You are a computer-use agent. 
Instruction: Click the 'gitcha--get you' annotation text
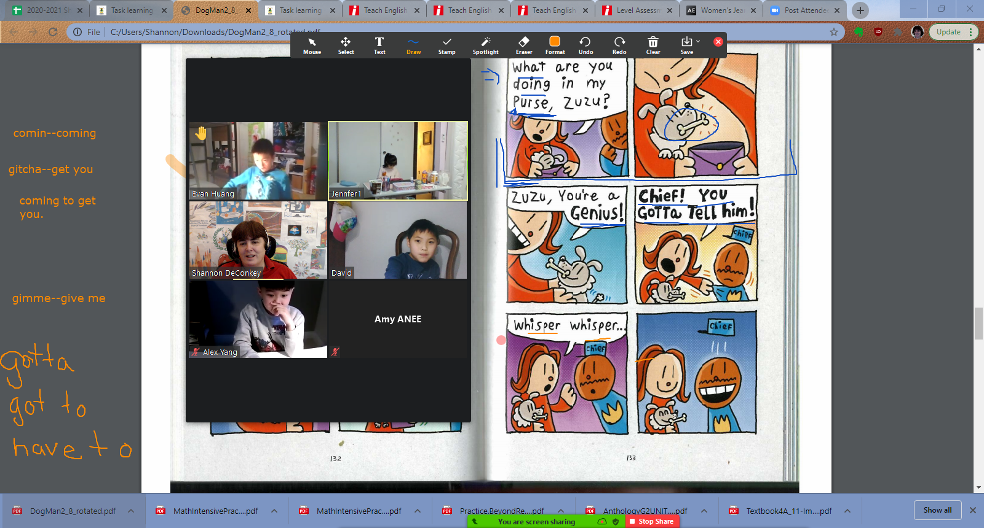click(51, 169)
